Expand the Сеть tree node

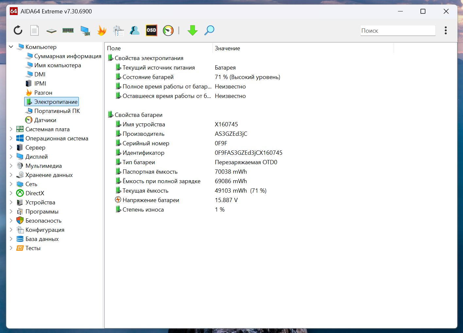tap(11, 184)
